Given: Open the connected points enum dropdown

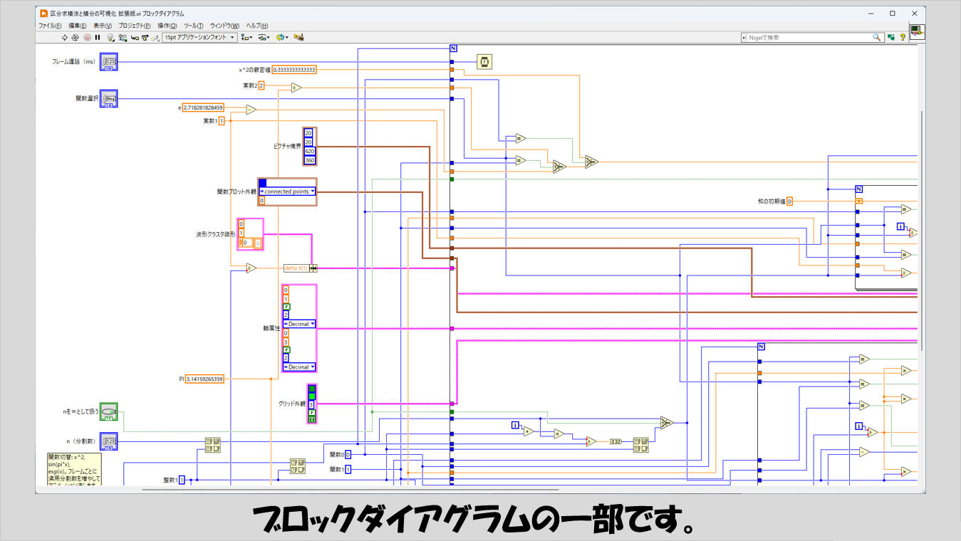Looking at the screenshot, I should pyautogui.click(x=287, y=191).
